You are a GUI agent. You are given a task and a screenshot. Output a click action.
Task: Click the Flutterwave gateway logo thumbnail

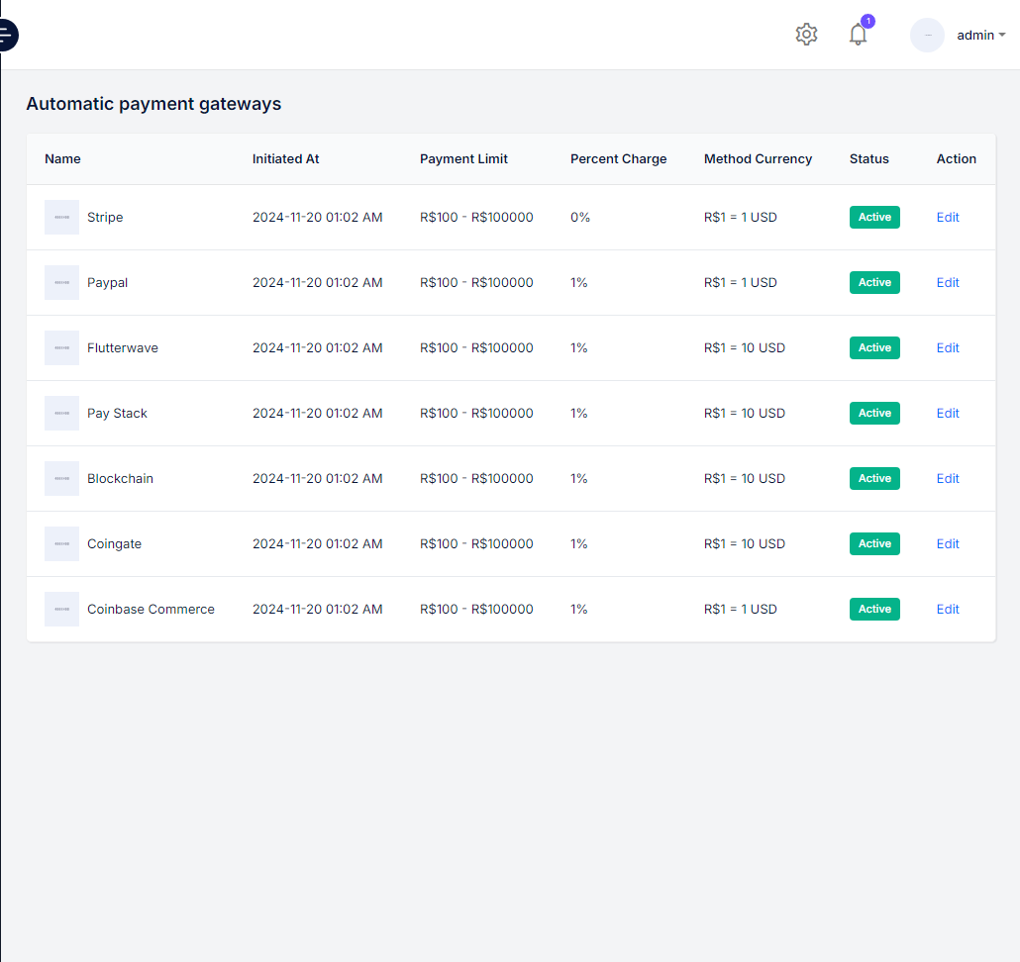tap(61, 348)
